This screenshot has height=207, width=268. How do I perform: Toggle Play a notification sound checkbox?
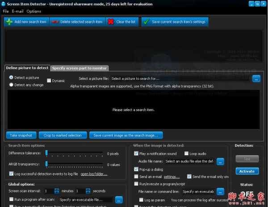(x=136, y=153)
